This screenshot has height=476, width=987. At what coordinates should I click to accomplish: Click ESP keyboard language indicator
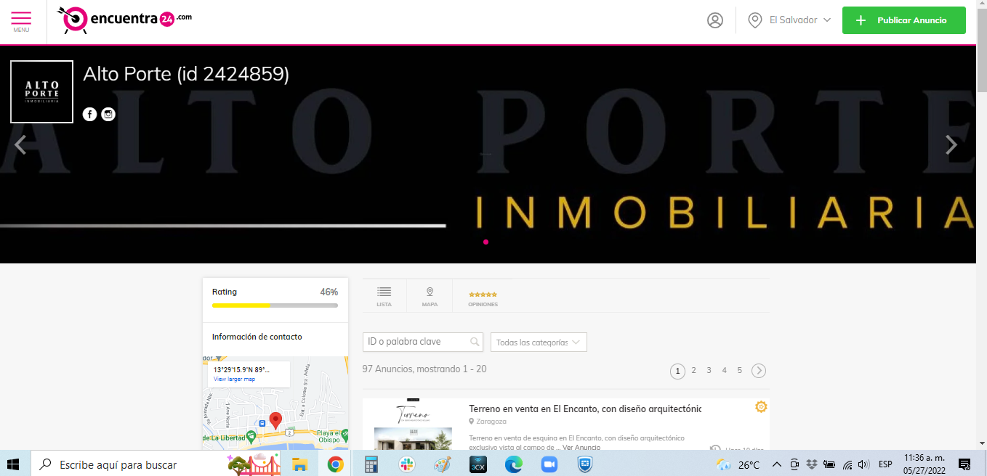(x=885, y=464)
